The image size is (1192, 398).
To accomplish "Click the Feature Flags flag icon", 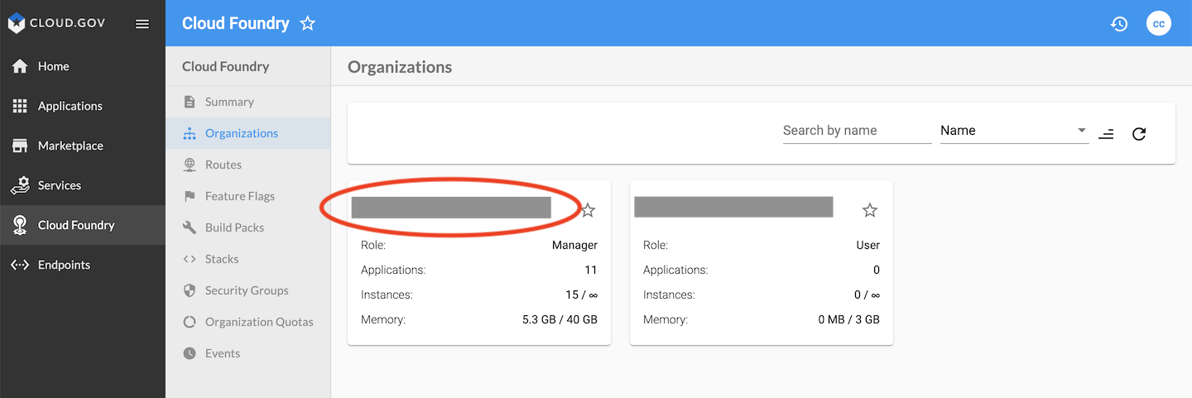I will click(x=190, y=196).
